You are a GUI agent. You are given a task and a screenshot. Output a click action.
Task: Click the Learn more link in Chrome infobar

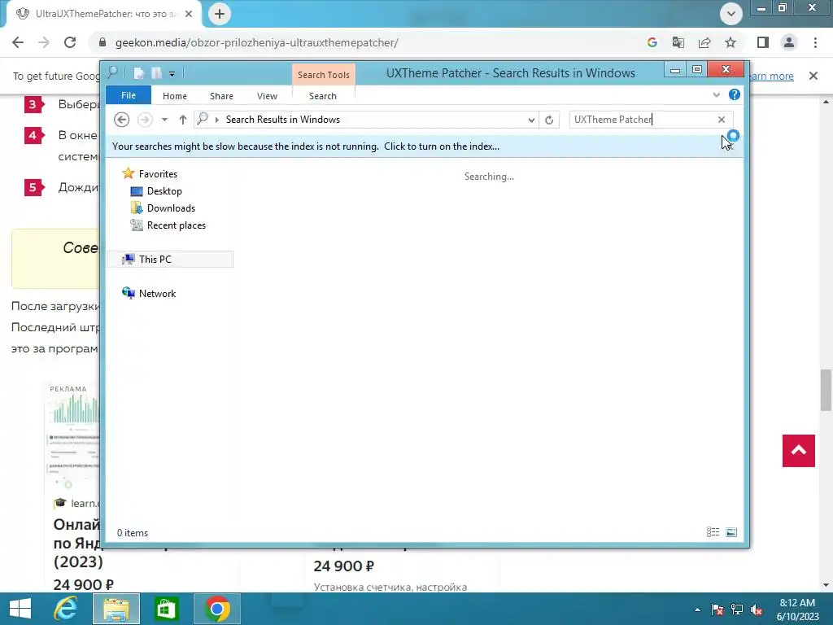771,76
